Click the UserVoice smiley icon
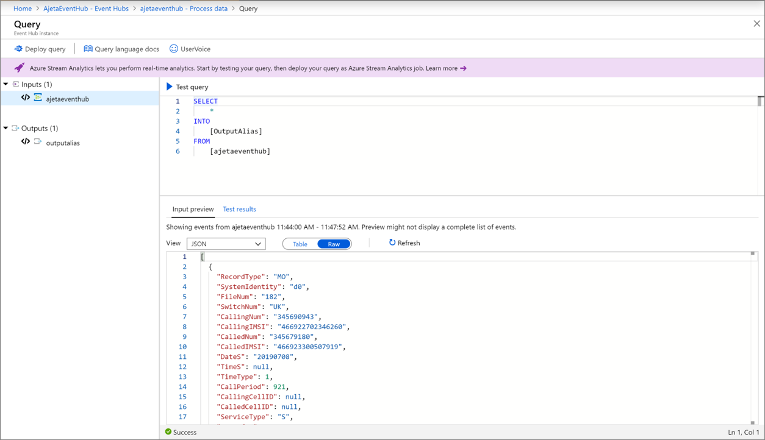Viewport: 765px width, 440px height. (174, 49)
